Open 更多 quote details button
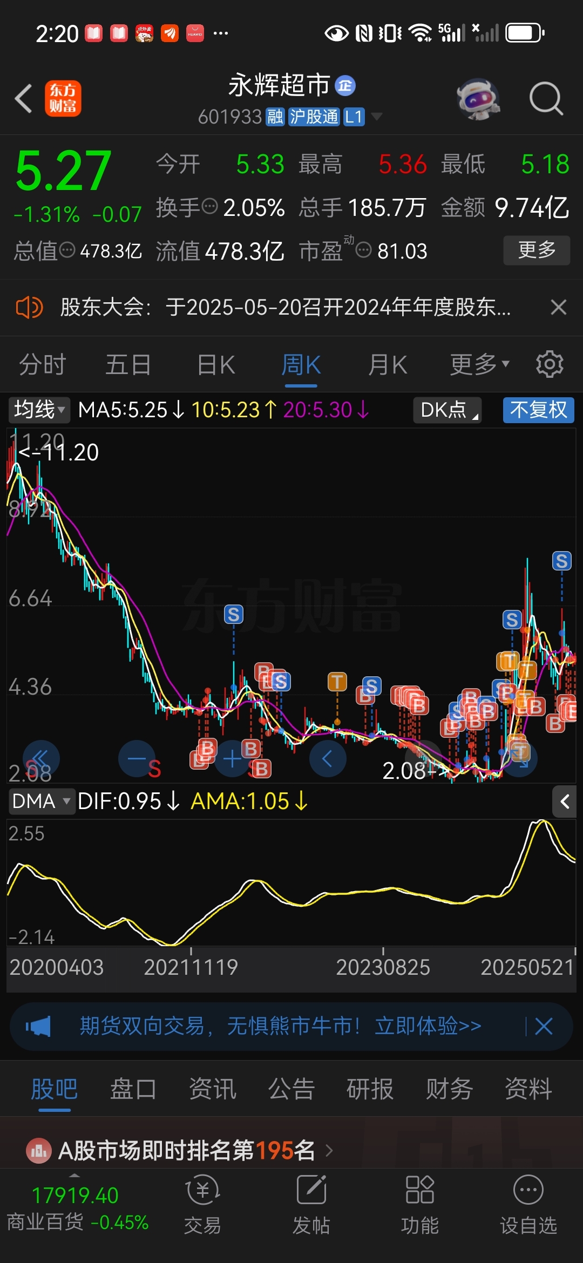The height and width of the screenshot is (1263, 583). [x=537, y=250]
